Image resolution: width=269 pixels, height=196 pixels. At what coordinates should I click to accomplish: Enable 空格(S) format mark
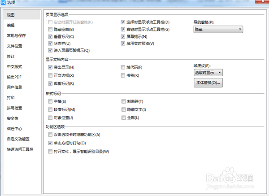coord(50,101)
